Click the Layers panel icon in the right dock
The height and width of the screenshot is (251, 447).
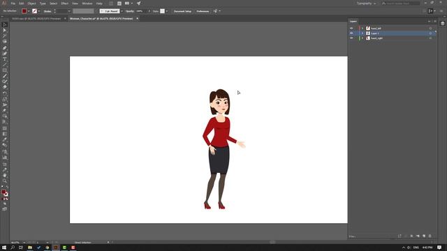pos(442,24)
